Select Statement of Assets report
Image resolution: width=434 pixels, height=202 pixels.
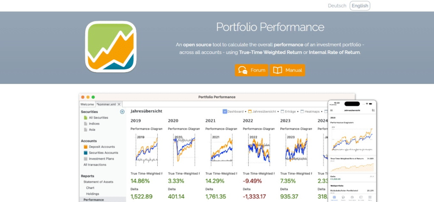coord(98,182)
